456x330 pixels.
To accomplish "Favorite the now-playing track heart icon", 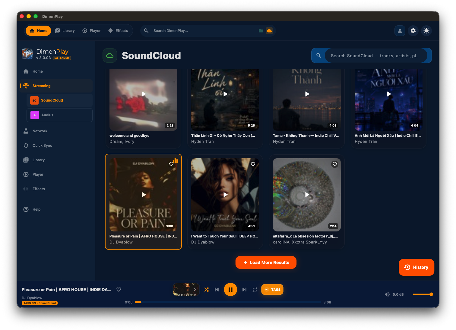I will pyautogui.click(x=119, y=290).
